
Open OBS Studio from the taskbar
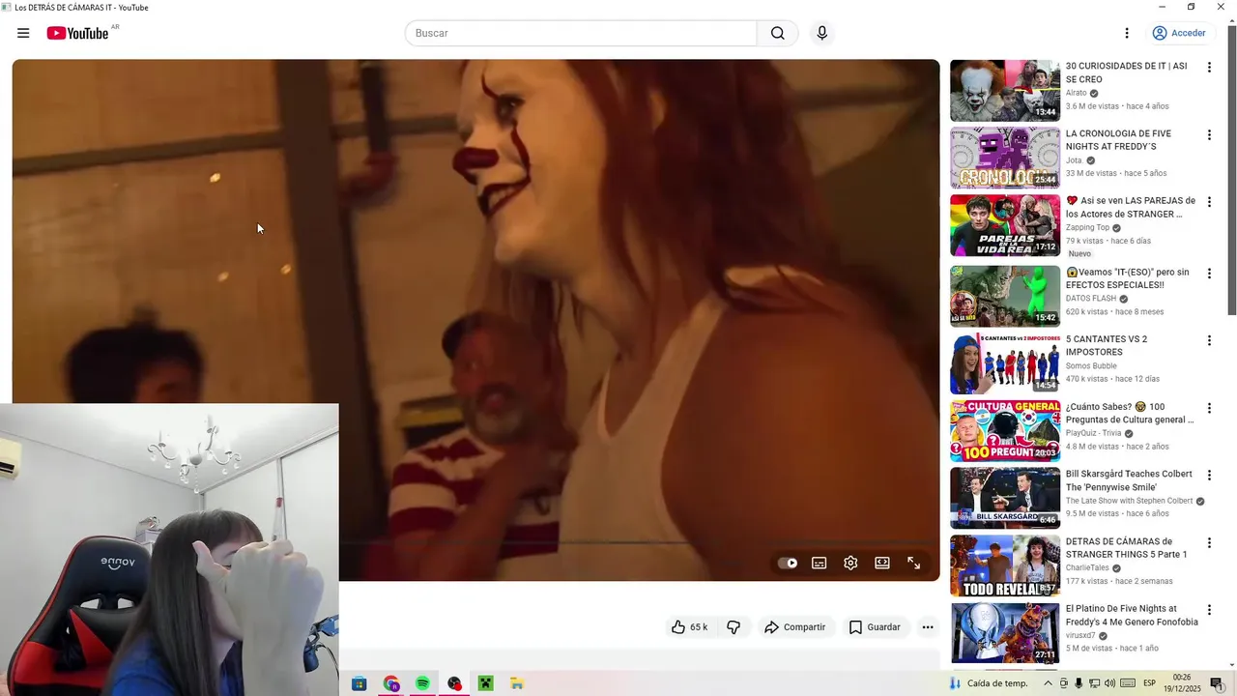[x=454, y=683]
